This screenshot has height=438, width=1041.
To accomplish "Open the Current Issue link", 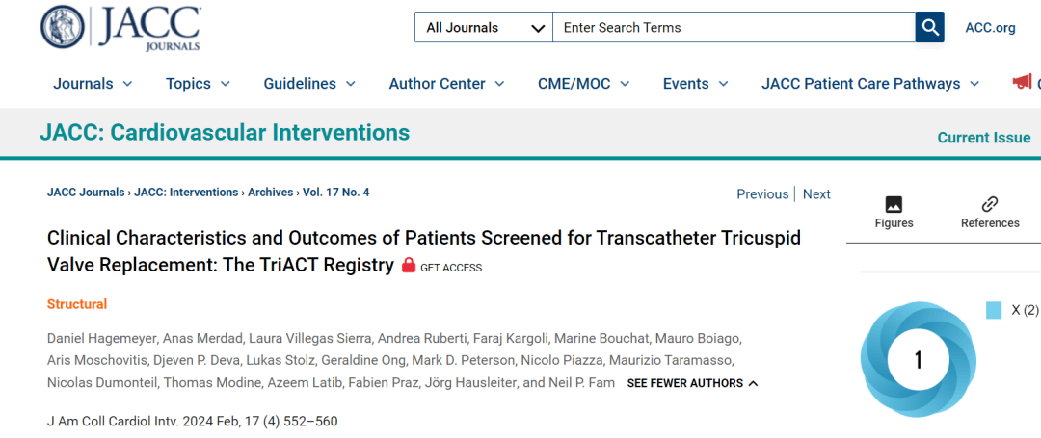I will pos(983,138).
